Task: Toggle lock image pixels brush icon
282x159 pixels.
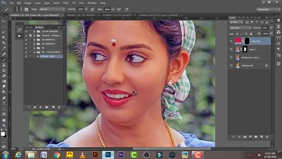Action: pyautogui.click(x=242, y=34)
